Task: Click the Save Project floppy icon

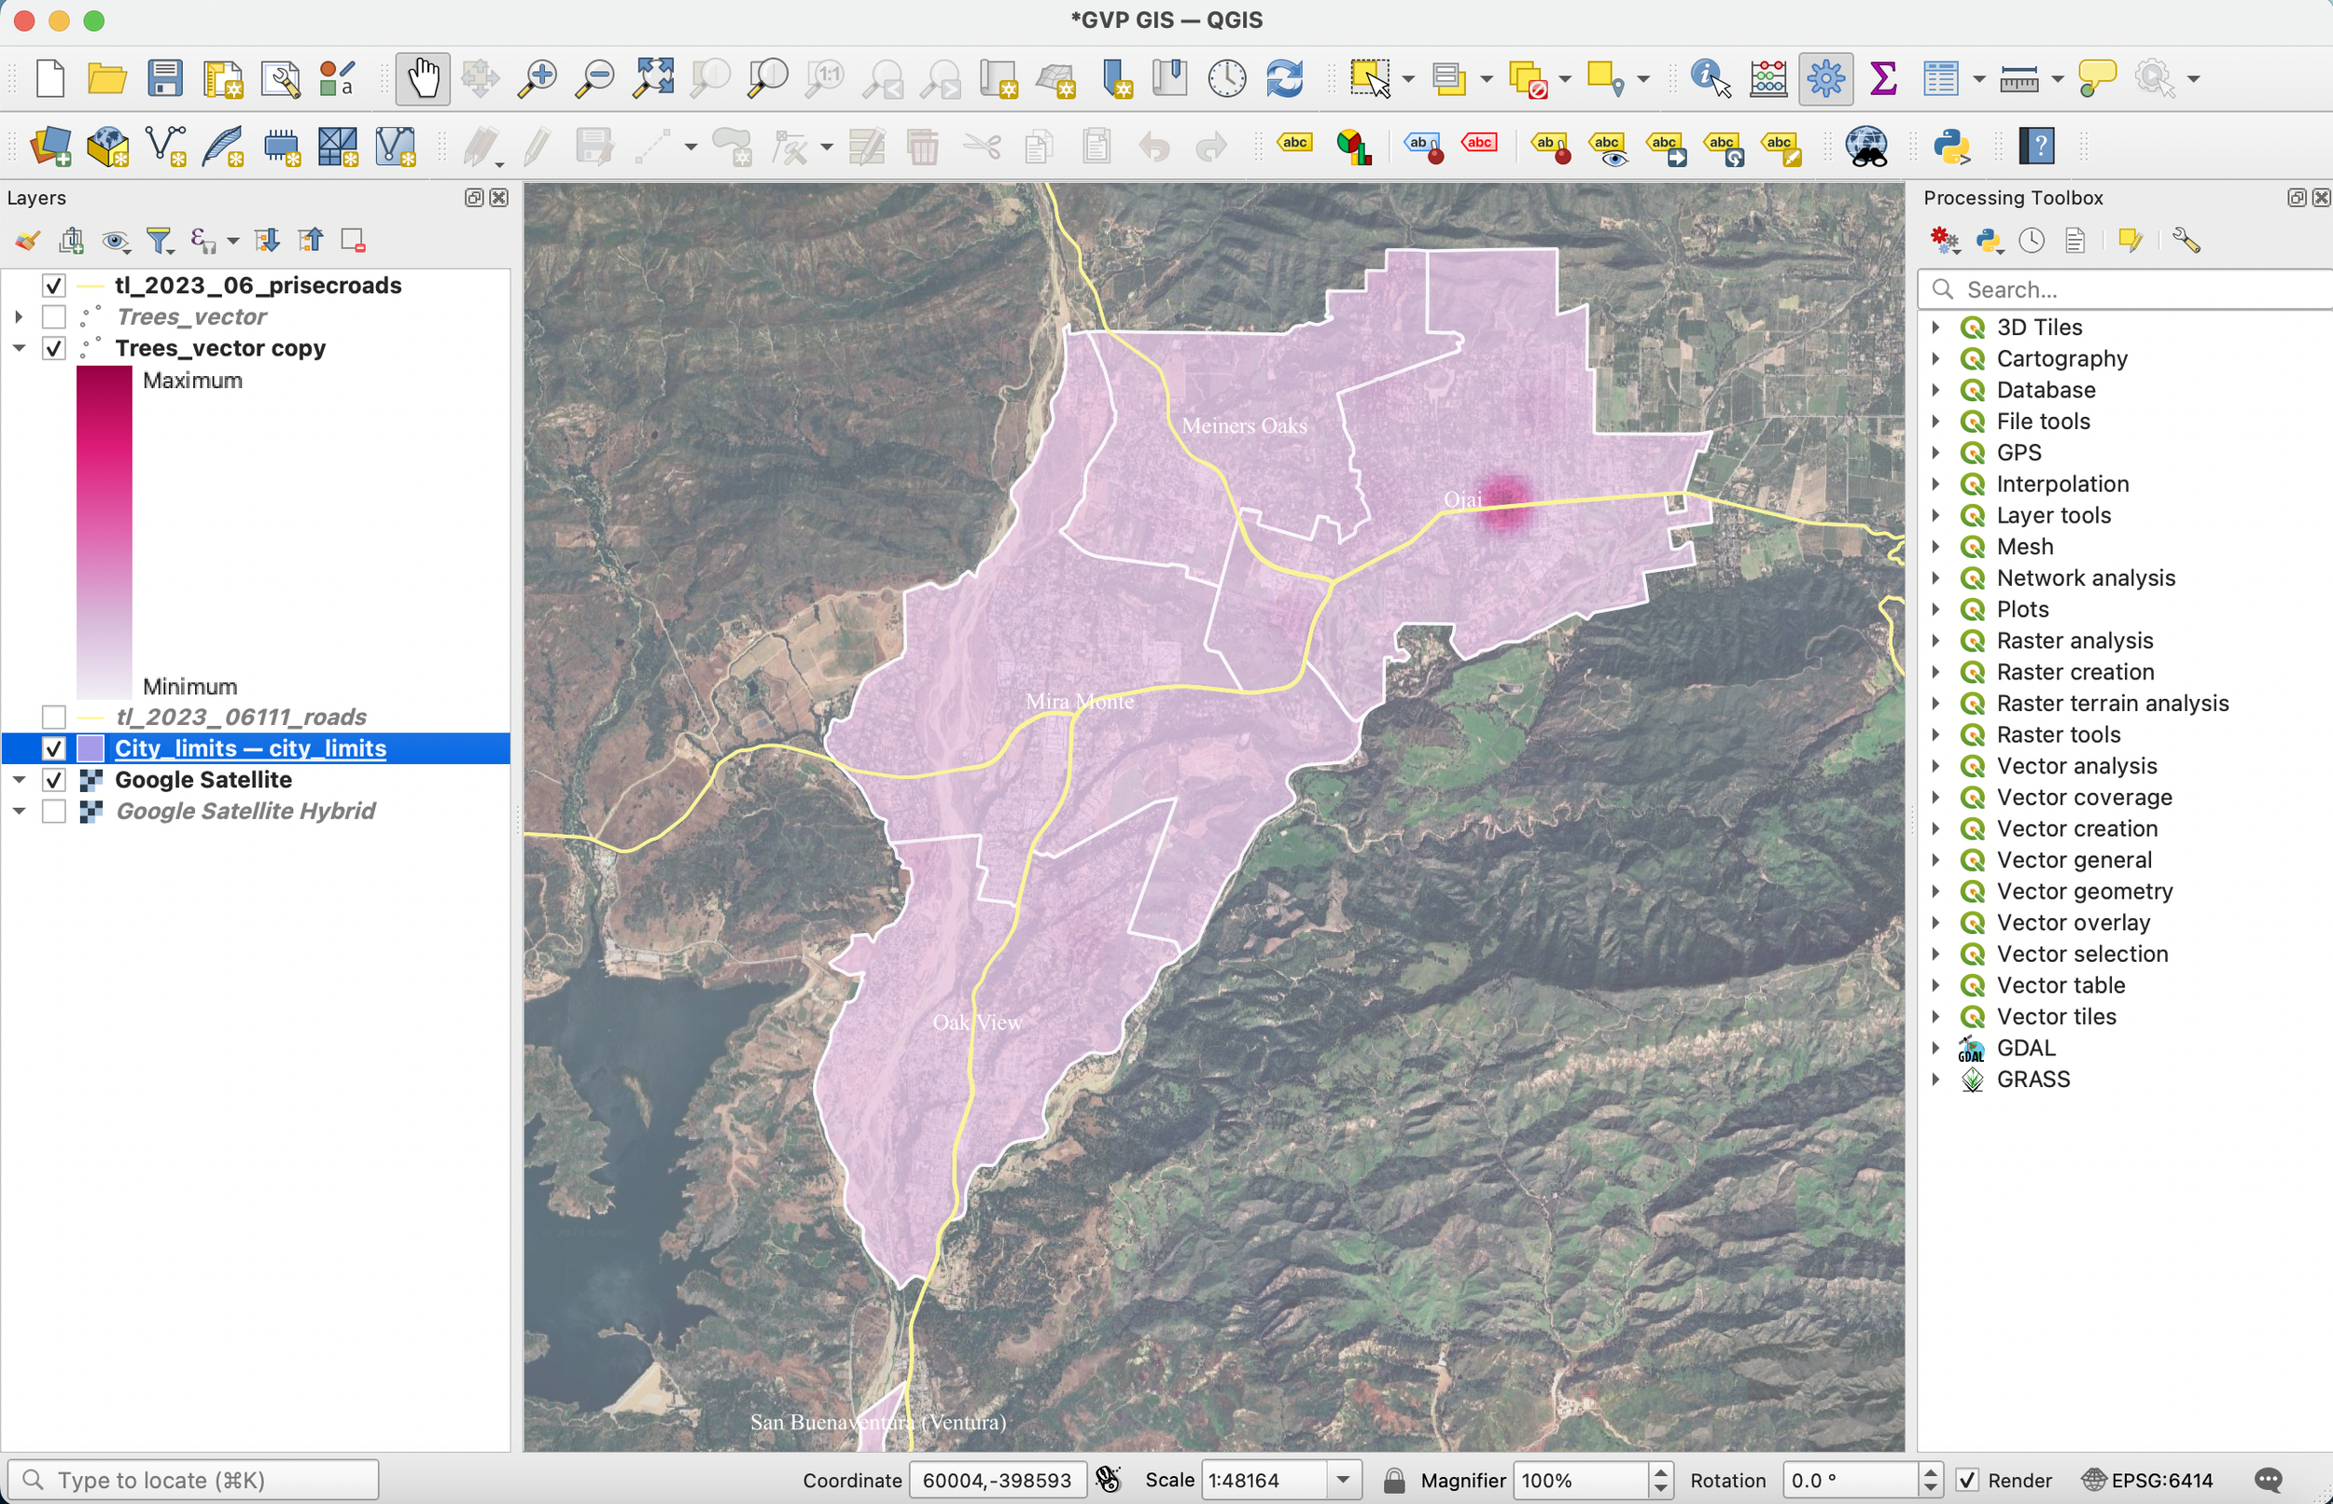Action: click(x=165, y=78)
